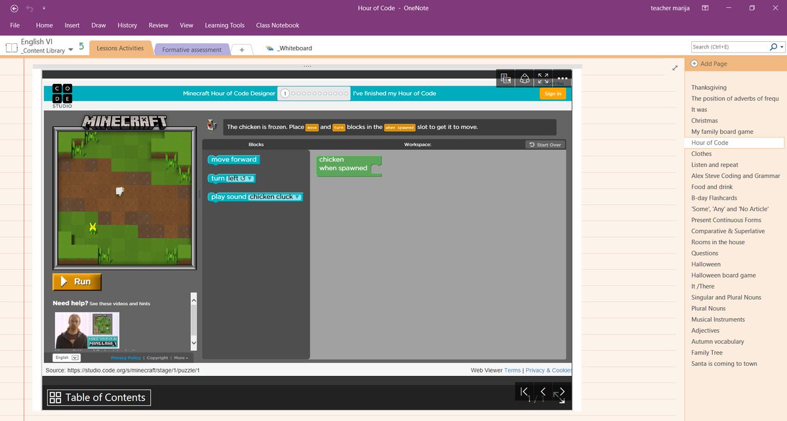The width and height of the screenshot is (787, 421).
Task: Open the embedded viewer's three-dot more menu
Action: pos(562,79)
